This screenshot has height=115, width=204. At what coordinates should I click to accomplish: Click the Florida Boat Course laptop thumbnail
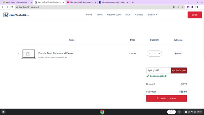(x=29, y=54)
